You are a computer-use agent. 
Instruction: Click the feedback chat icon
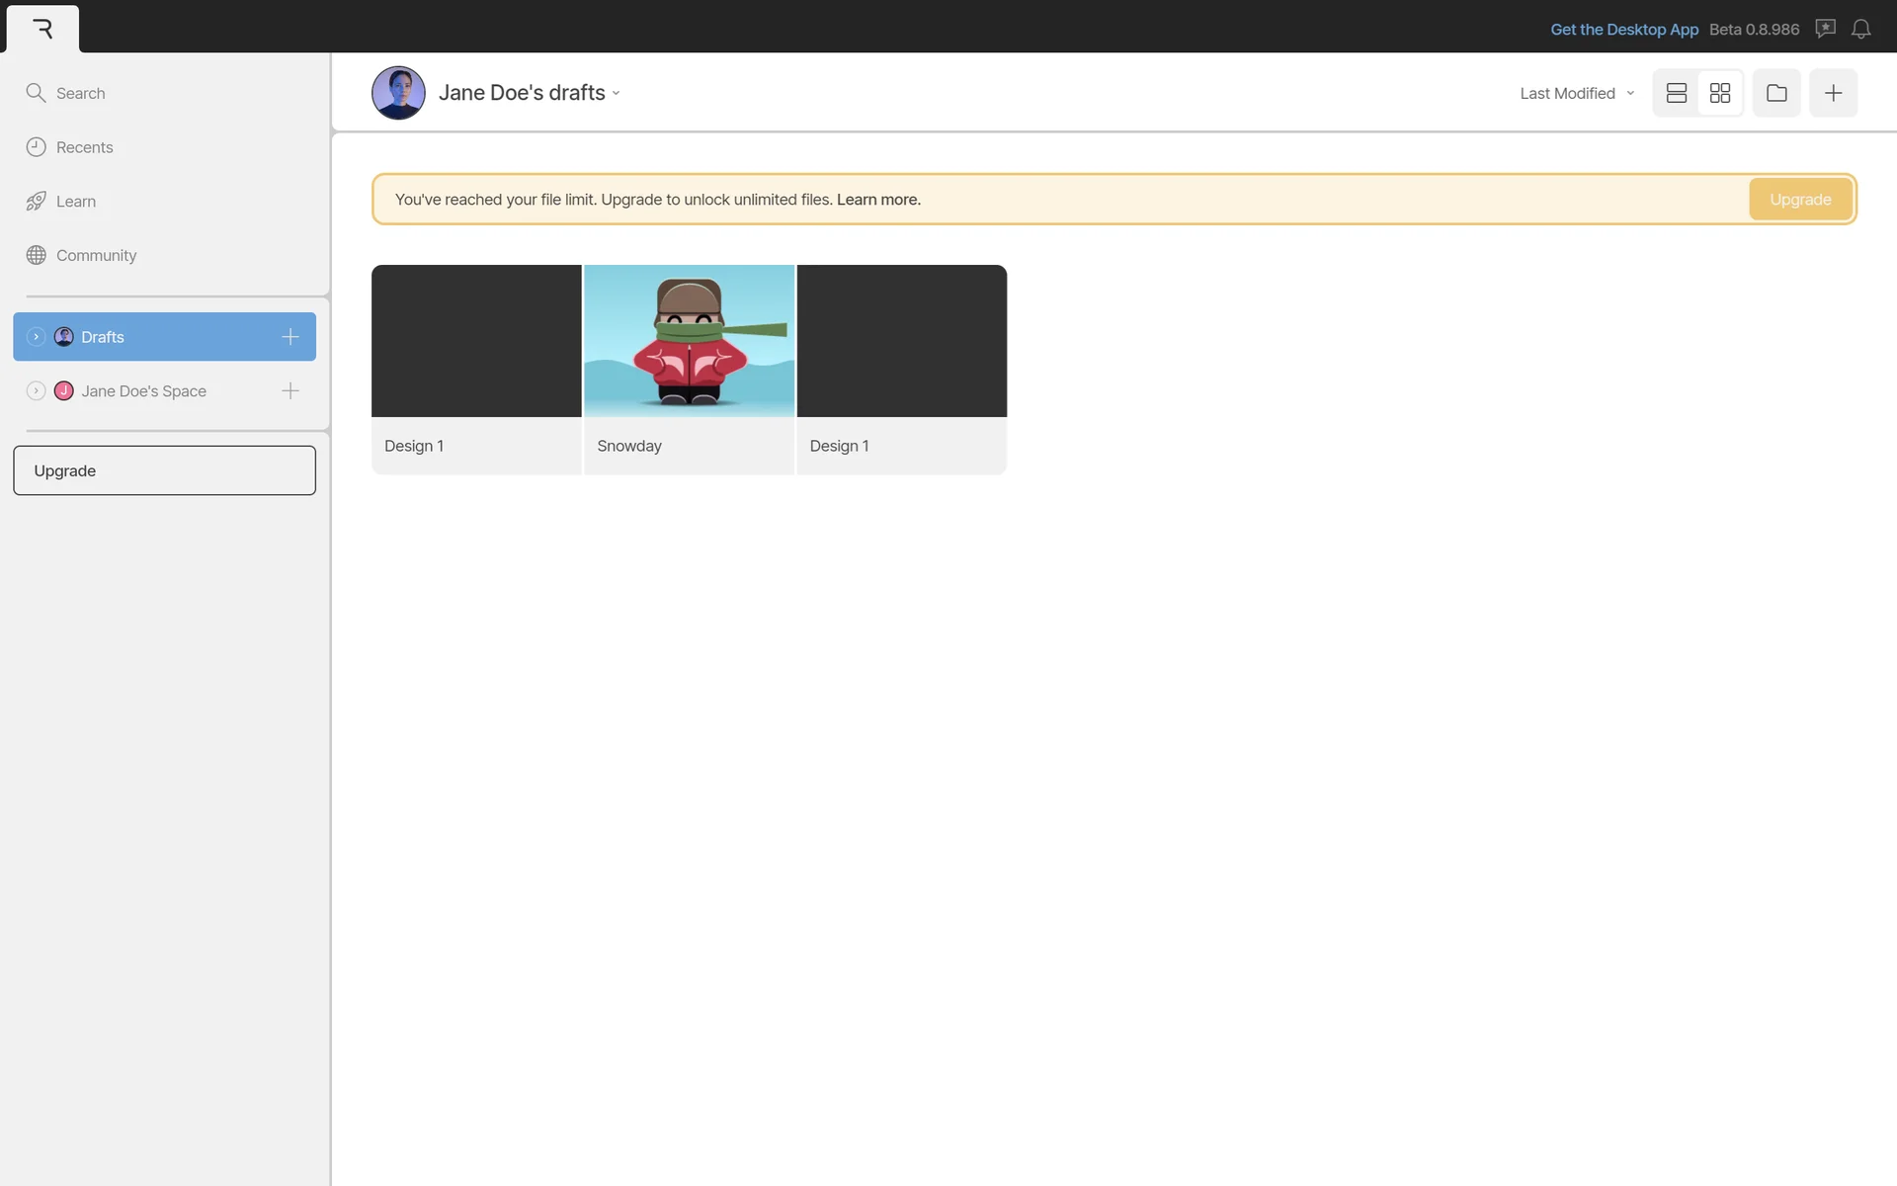point(1825,29)
